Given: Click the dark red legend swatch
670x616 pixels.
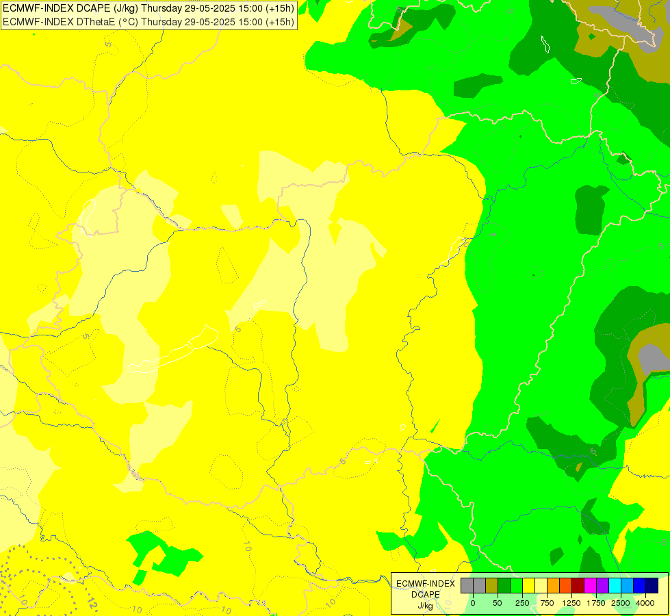Looking at the screenshot, I should coord(578,585).
